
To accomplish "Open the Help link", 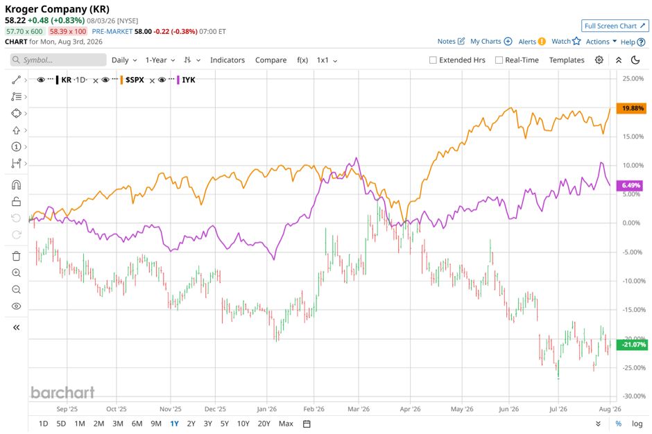I will [x=633, y=42].
